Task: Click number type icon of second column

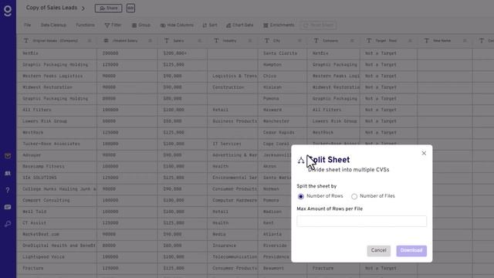Action: [107, 41]
